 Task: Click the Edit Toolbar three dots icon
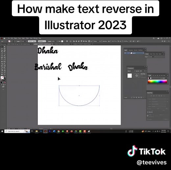[3, 90]
